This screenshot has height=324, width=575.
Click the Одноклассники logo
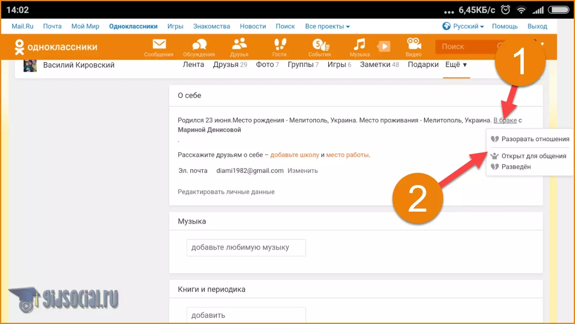(56, 47)
